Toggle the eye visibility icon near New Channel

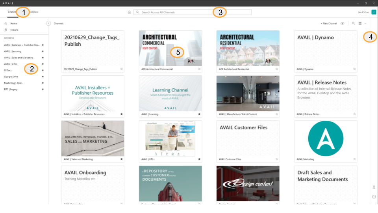click(x=343, y=24)
